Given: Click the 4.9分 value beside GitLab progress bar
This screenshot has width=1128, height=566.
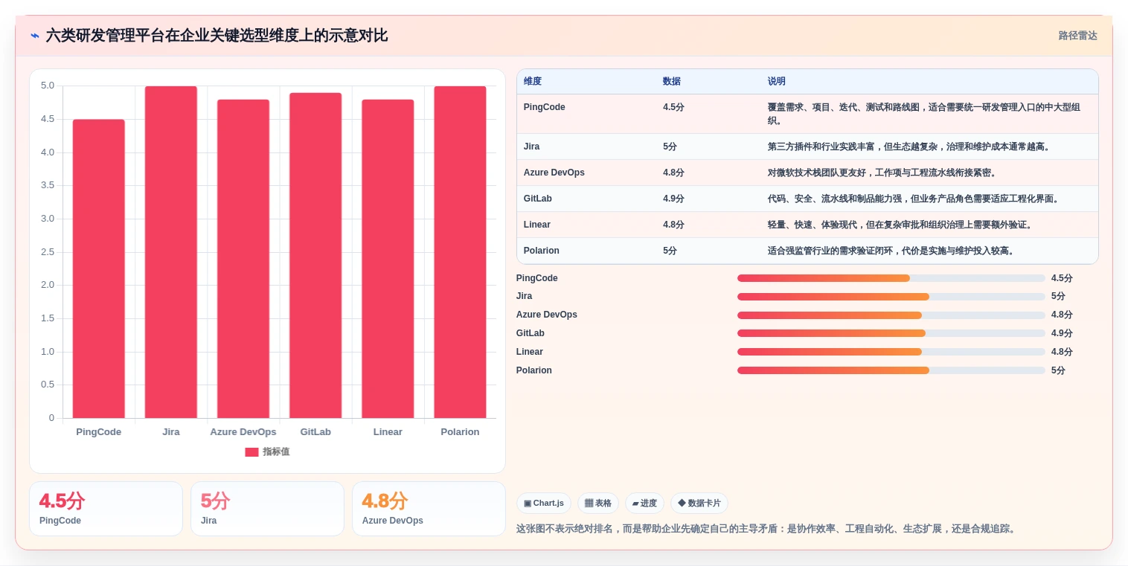Looking at the screenshot, I should point(1062,333).
